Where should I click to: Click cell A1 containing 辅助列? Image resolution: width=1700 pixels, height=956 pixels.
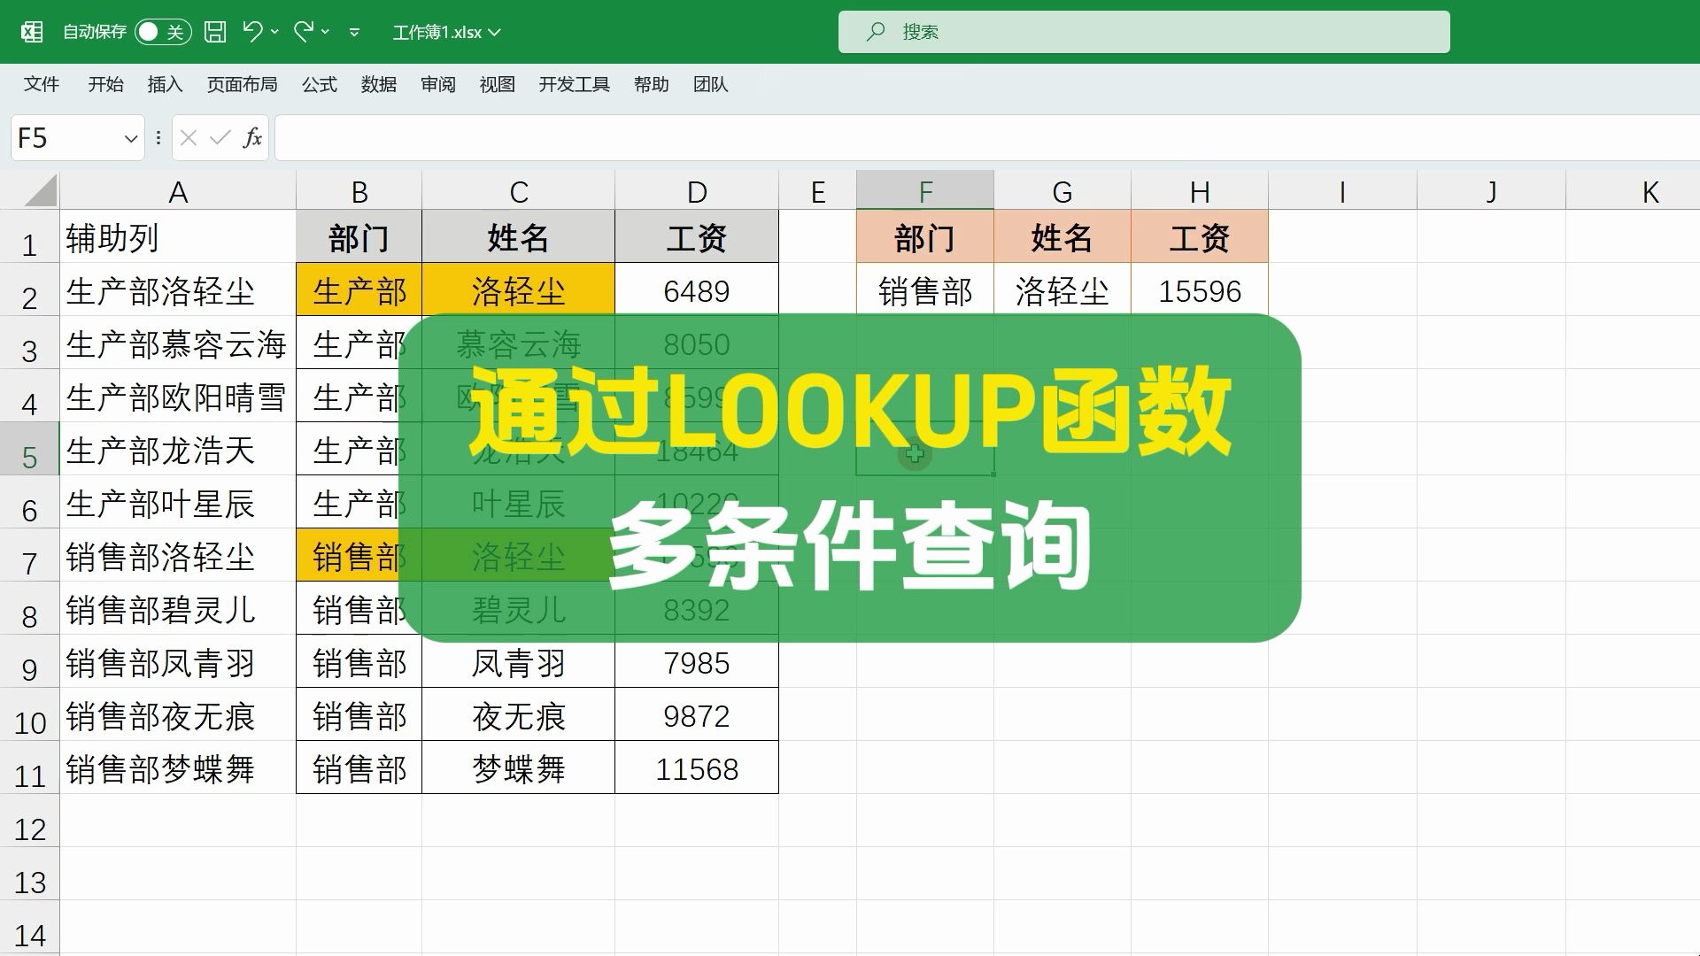click(178, 237)
